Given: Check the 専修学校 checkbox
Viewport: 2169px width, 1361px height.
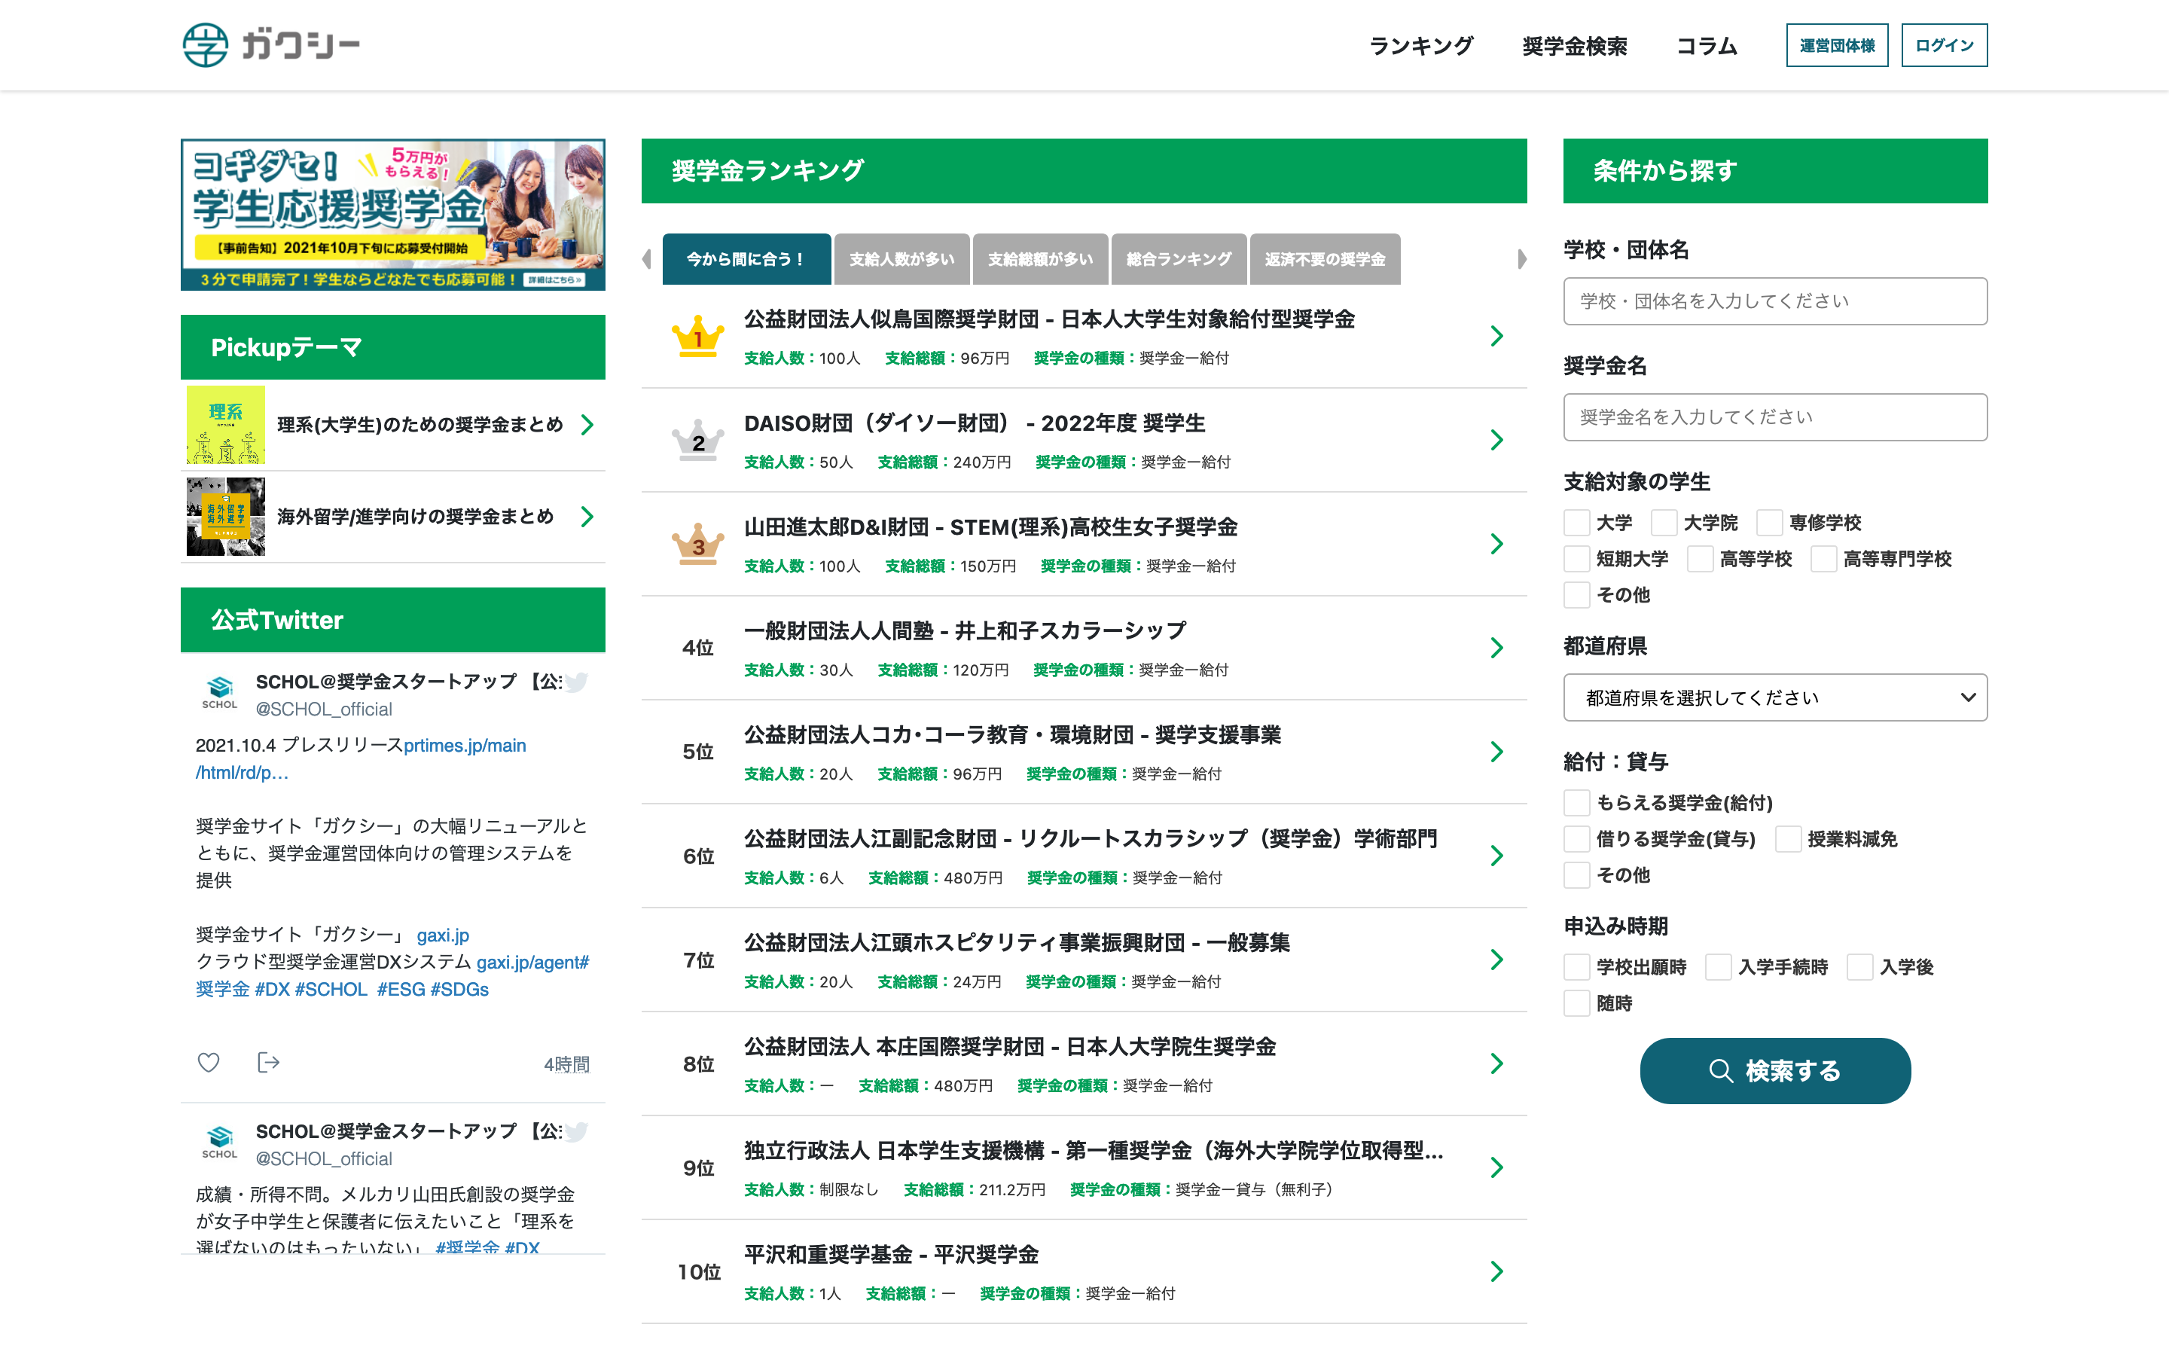Looking at the screenshot, I should click(1769, 523).
